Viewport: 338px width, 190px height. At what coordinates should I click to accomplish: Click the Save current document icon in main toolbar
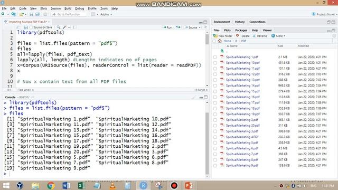coord(32,14)
